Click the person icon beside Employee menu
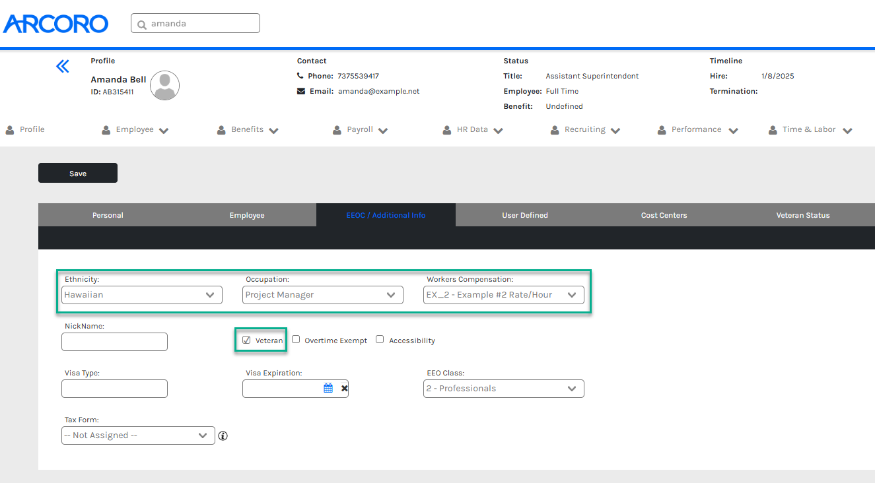875x483 pixels. (x=106, y=130)
